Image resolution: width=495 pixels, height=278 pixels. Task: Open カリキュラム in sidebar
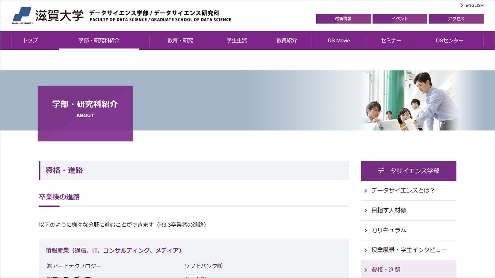tap(389, 230)
